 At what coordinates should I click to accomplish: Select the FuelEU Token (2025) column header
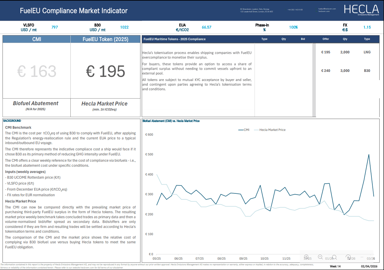click(105, 39)
